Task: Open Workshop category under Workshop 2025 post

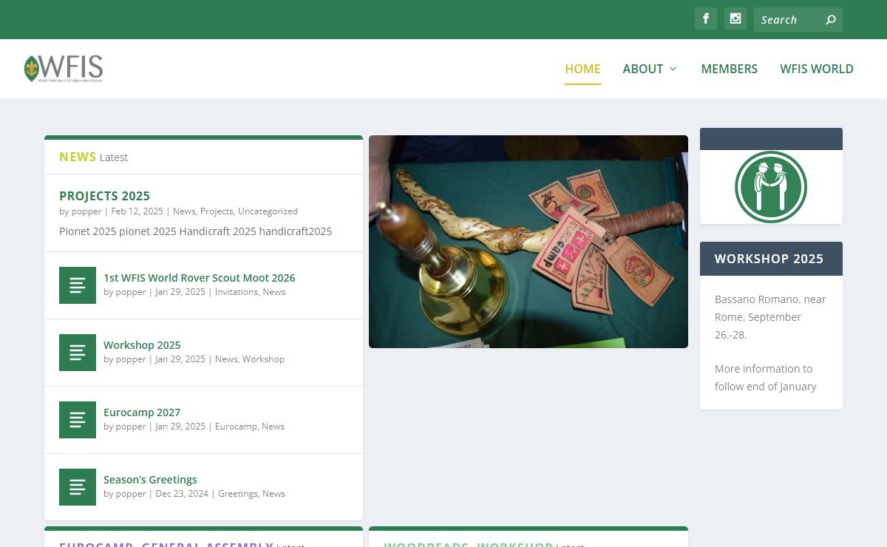Action: [x=263, y=359]
